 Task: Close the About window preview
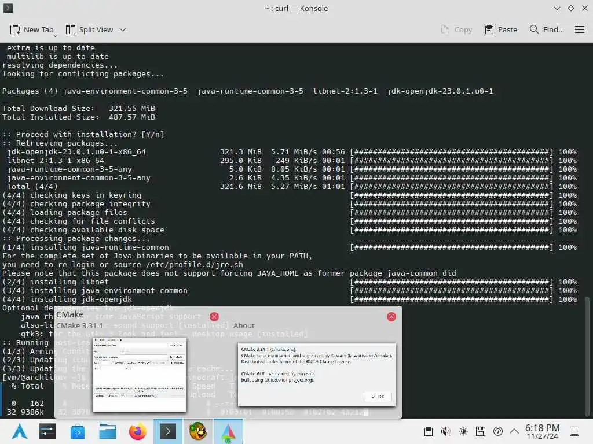pyautogui.click(x=391, y=317)
